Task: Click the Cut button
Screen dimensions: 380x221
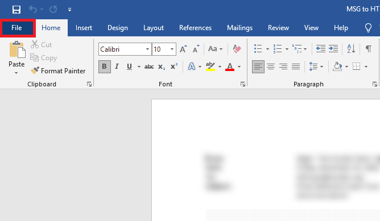Action: tap(41, 44)
